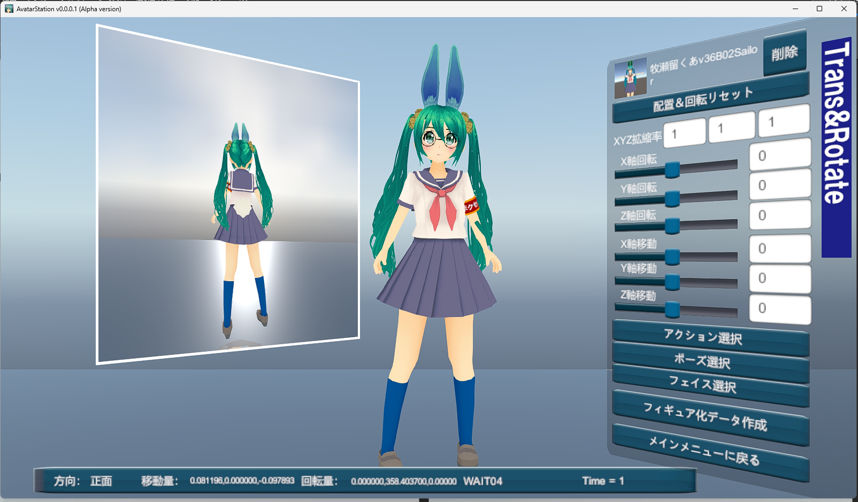Click the X軸回転 slider handle
The image size is (858, 502).
(x=672, y=169)
